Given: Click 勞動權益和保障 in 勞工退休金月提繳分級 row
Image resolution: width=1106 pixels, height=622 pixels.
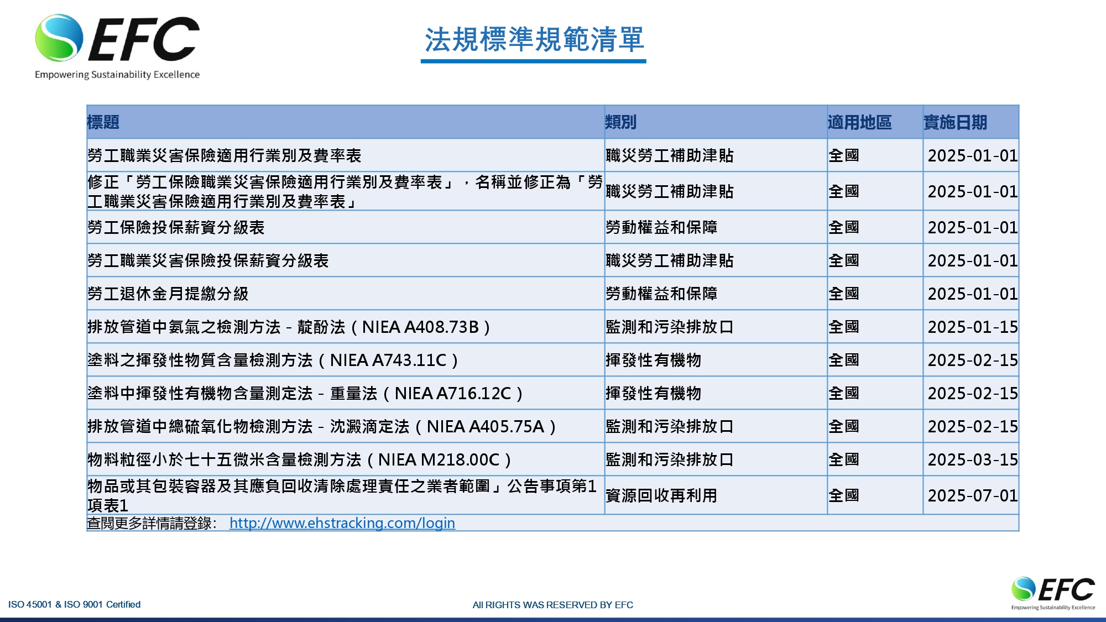Looking at the screenshot, I should 661,294.
